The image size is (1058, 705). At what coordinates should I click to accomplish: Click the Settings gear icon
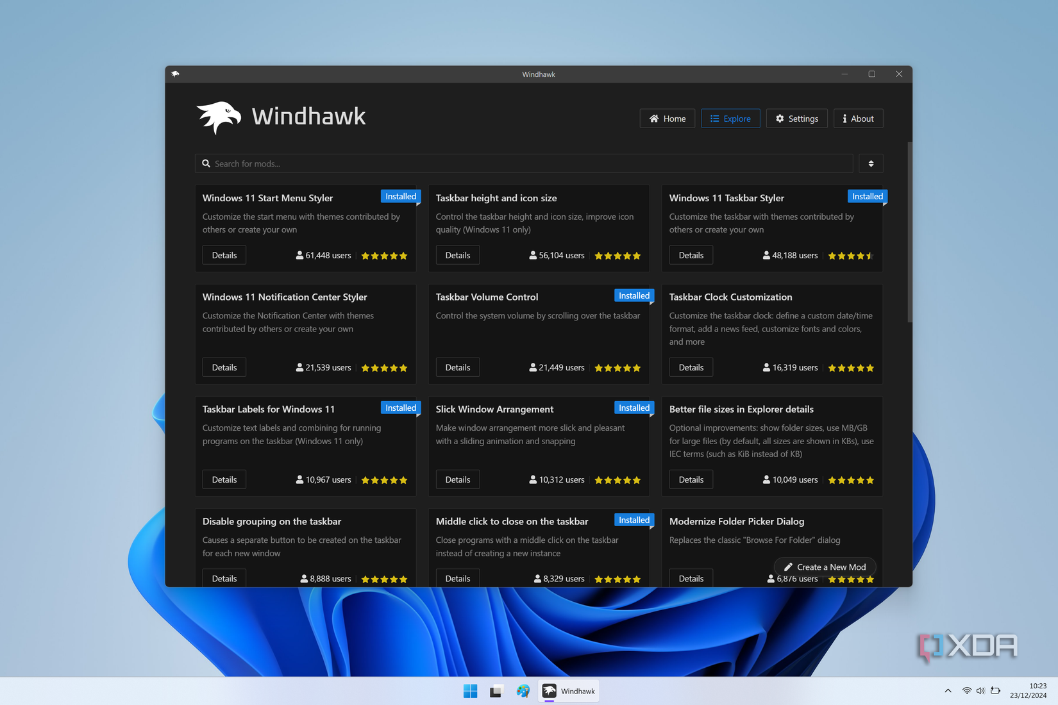pyautogui.click(x=780, y=119)
